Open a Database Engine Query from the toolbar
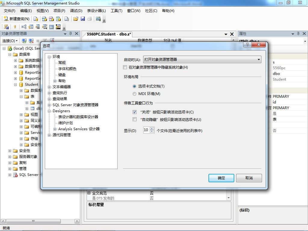 point(36,19)
